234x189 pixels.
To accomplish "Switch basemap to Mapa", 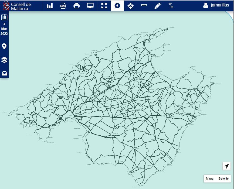I will coord(210,178).
